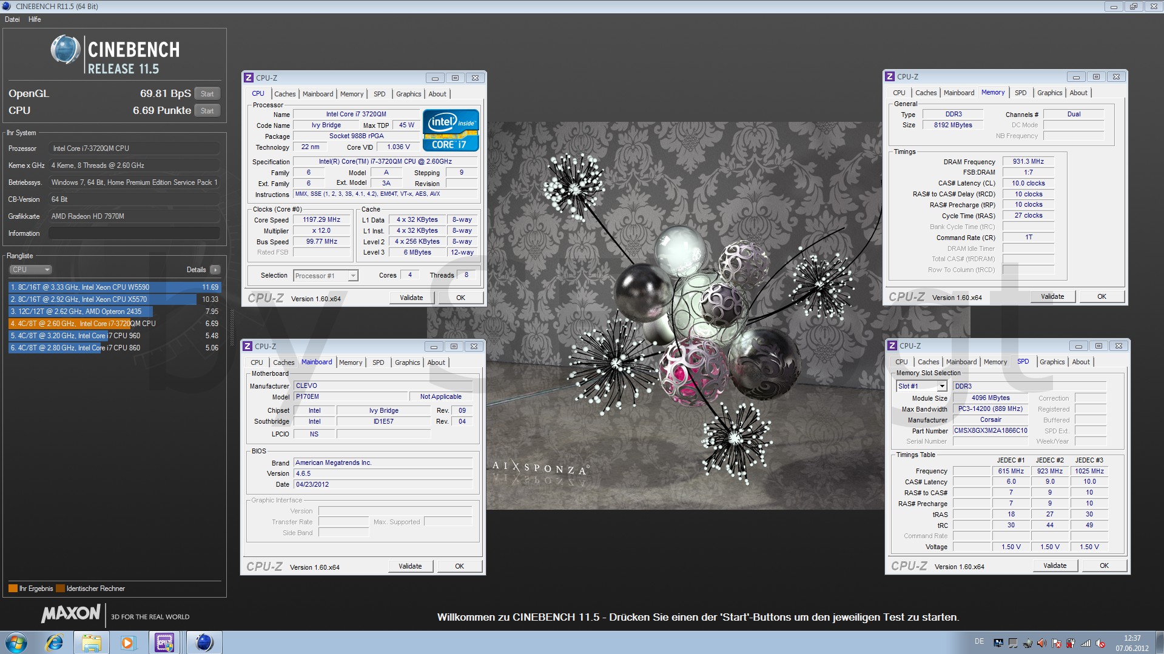Open Safely Remove Hardware tray icon
The height and width of the screenshot is (654, 1164).
[x=1028, y=643]
